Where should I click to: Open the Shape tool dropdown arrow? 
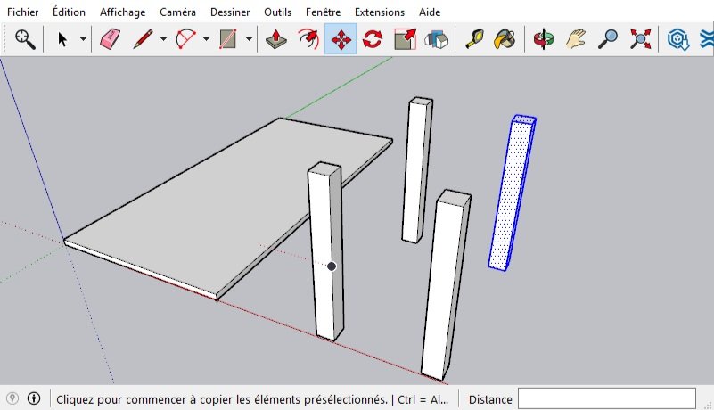click(249, 39)
